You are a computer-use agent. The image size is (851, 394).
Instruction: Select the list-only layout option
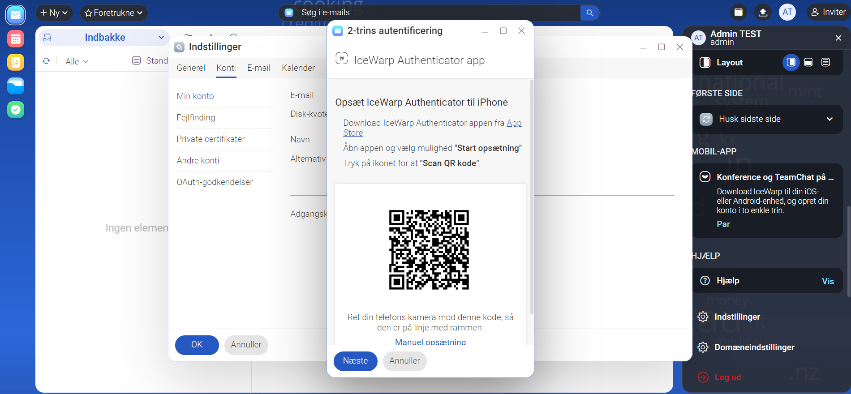click(x=826, y=62)
